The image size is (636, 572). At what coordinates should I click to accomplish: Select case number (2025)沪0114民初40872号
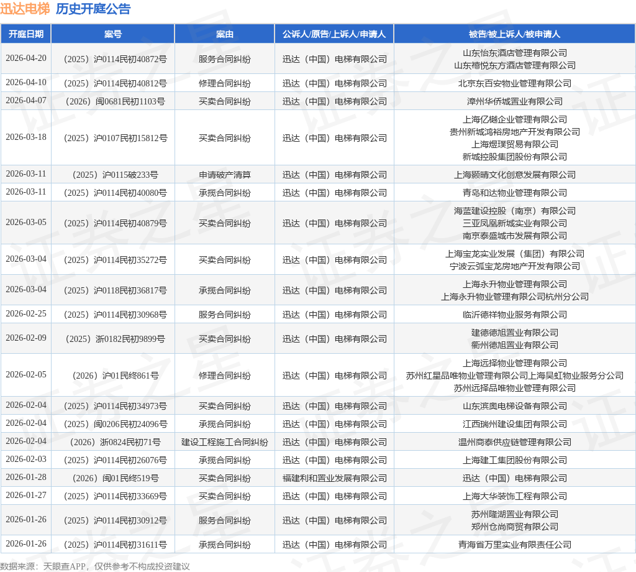[x=115, y=59]
